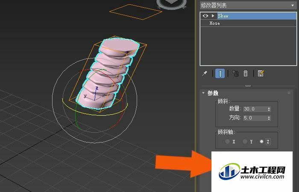
Task: Toggle Skew modifier visibility eye
Action: click(205, 16)
